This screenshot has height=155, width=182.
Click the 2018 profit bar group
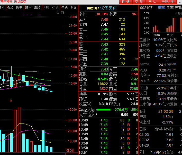(x=157, y=29)
